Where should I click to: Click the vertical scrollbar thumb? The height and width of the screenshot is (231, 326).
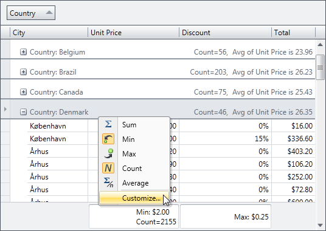[320, 67]
